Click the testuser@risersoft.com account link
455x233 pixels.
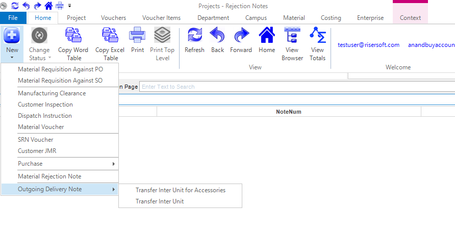coord(368,45)
